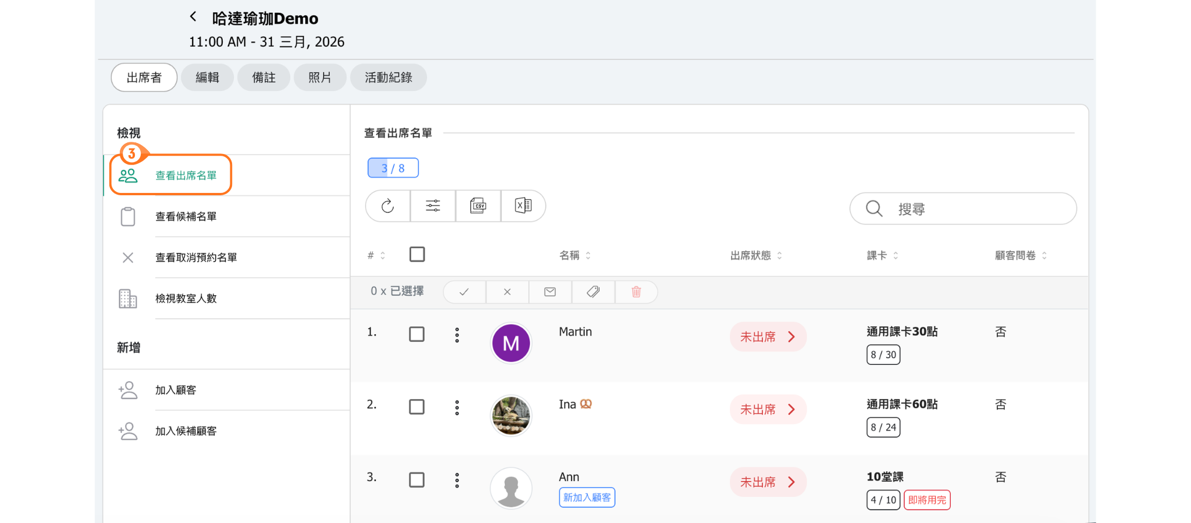The width and height of the screenshot is (1191, 523).
Task: Toggle the select-all checkbox in header
Action: coord(417,255)
